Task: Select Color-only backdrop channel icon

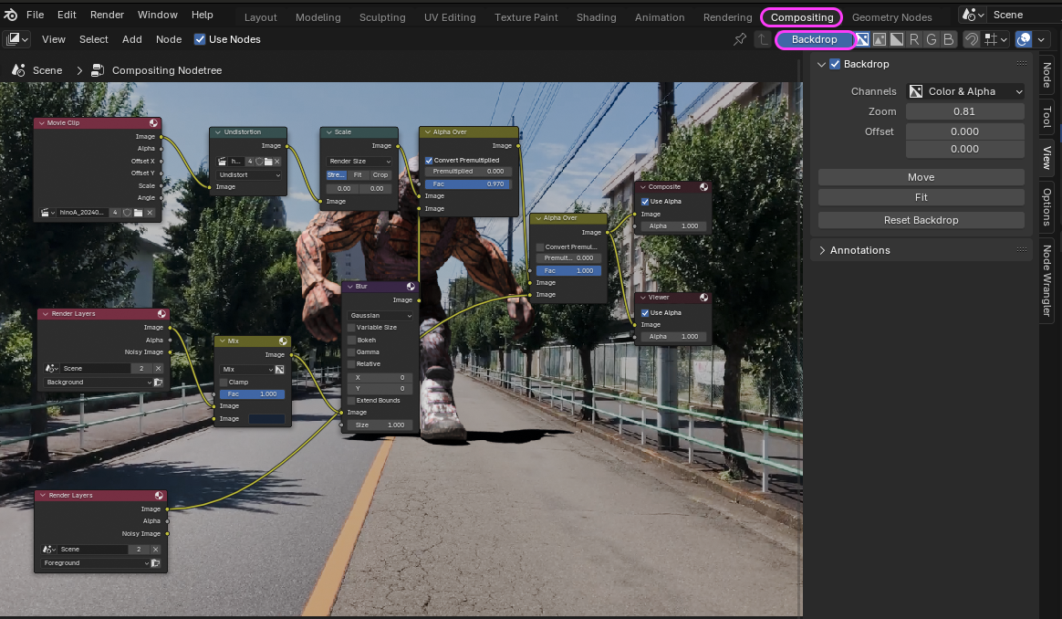Action: (880, 39)
